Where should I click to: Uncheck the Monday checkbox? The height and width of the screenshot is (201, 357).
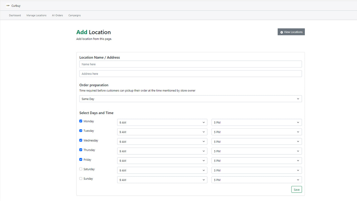click(x=81, y=121)
